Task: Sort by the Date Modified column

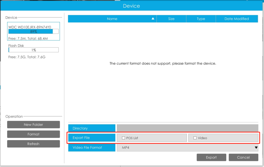Action: 237,19
